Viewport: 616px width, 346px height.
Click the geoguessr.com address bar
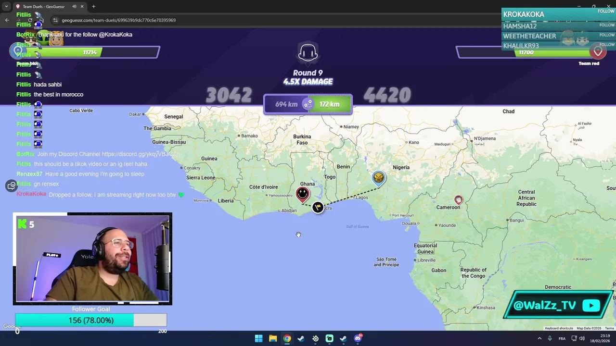[118, 20]
